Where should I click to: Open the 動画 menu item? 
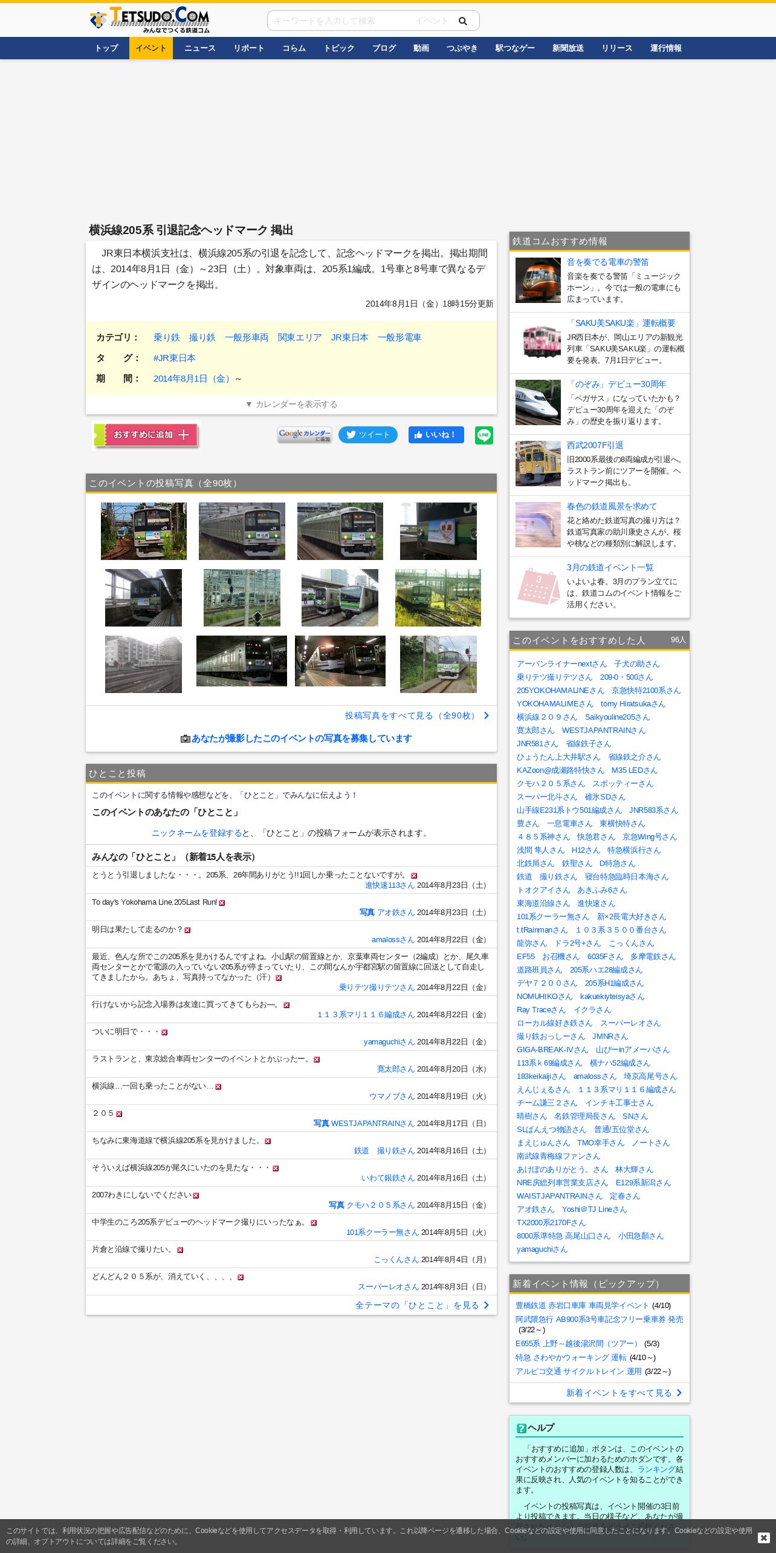click(x=421, y=48)
